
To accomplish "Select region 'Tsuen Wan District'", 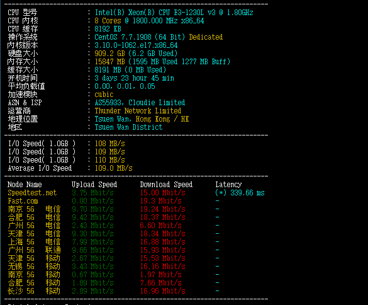I will (128, 127).
